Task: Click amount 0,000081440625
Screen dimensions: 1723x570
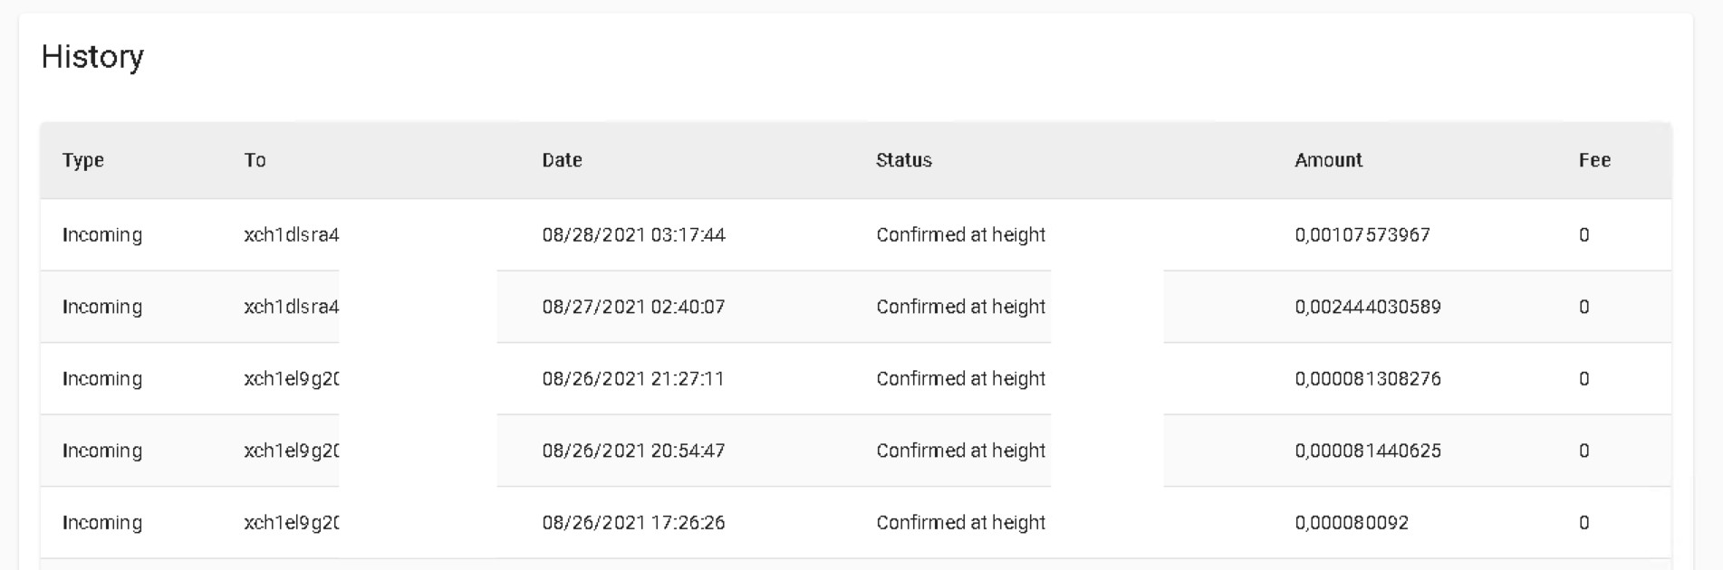Action: [1368, 451]
